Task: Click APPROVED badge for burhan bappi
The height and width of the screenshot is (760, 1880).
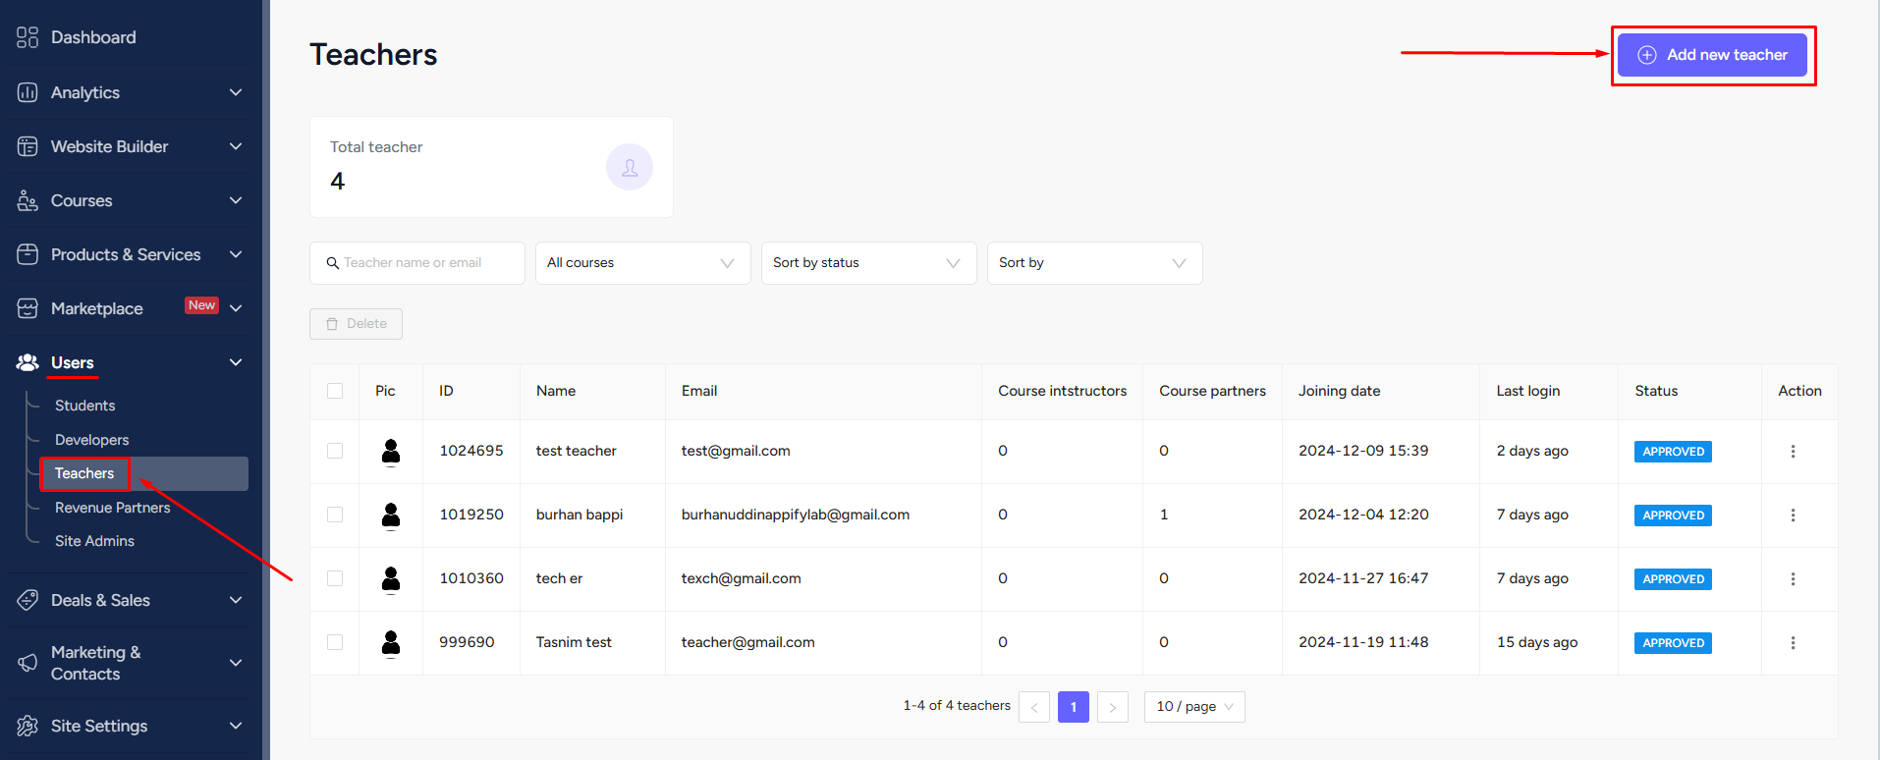Action: tap(1673, 516)
